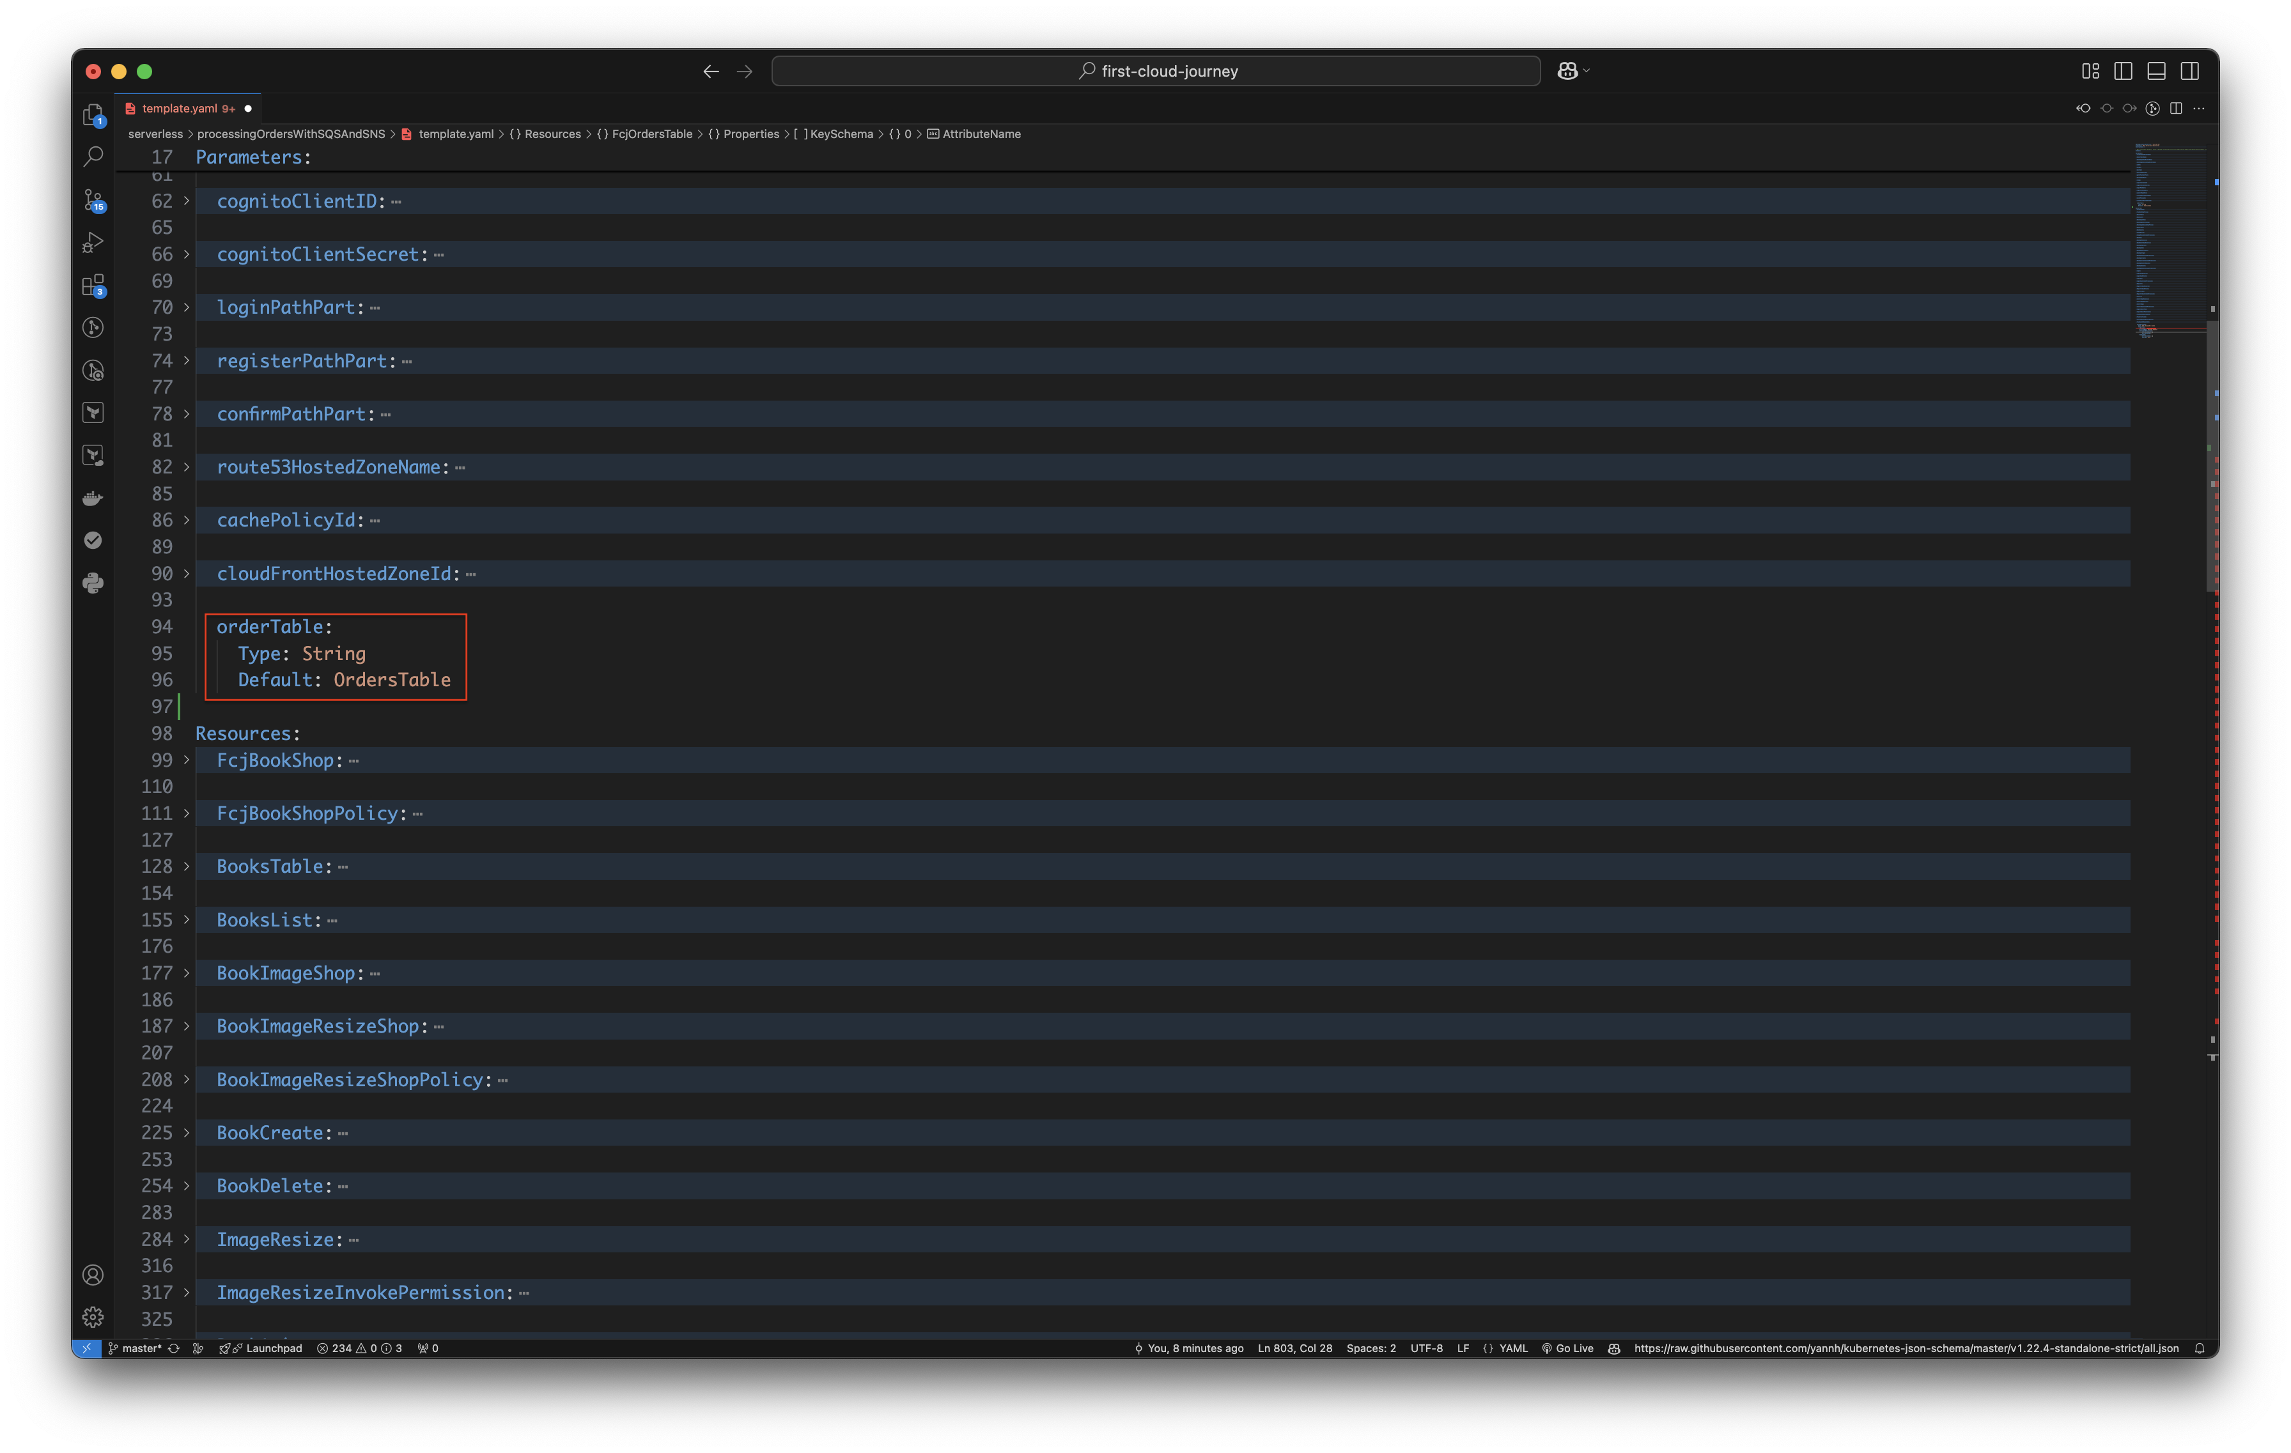Open the Accounts menu
2291x1453 pixels.
pos(92,1274)
